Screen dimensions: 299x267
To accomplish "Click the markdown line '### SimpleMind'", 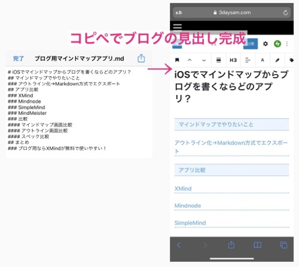I will pos(26,108).
